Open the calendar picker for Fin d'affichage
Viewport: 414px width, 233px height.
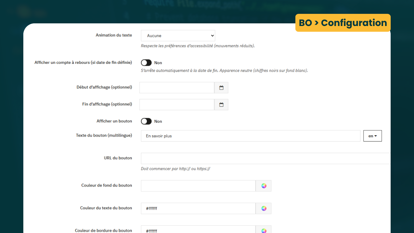[221, 105]
